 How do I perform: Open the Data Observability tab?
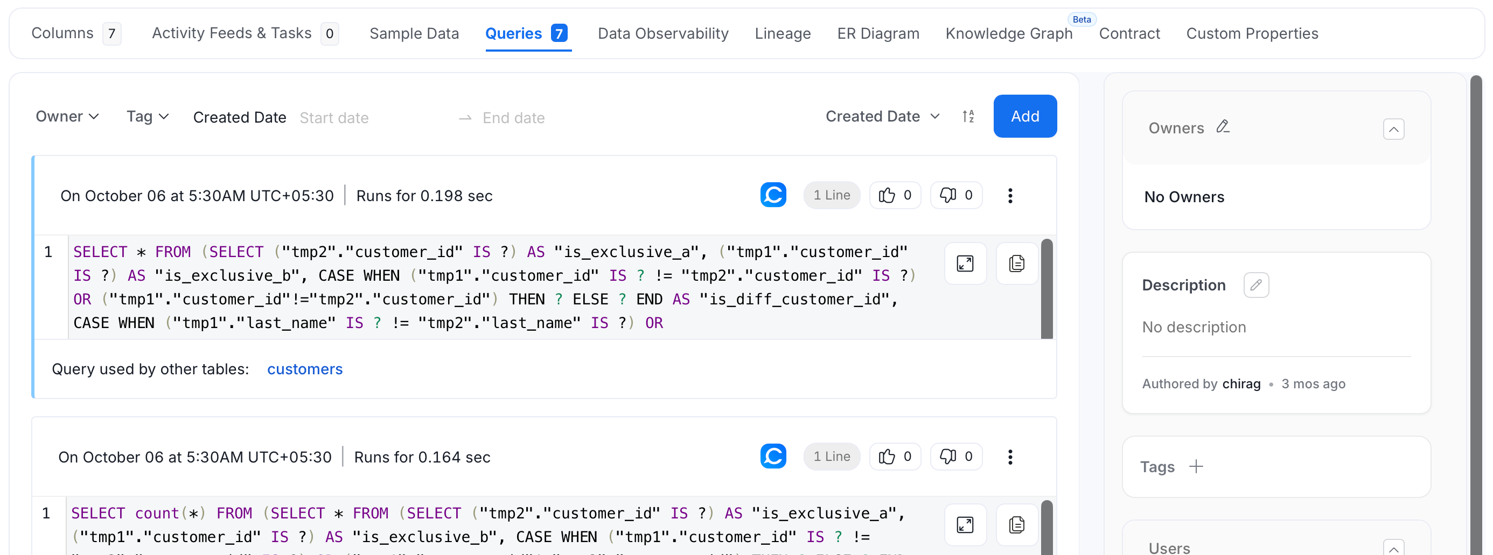click(663, 33)
